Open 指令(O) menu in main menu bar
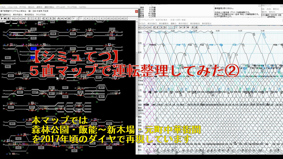 pos(31,7)
